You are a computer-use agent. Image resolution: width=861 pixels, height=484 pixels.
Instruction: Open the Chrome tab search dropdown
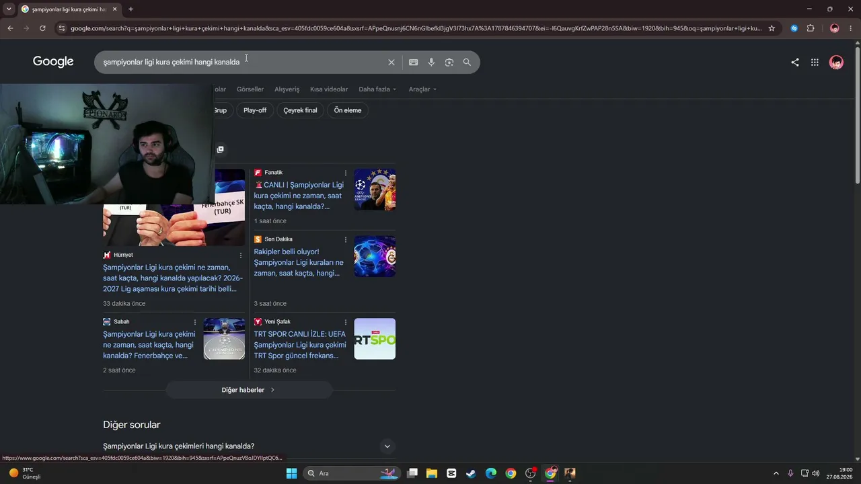[x=9, y=9]
